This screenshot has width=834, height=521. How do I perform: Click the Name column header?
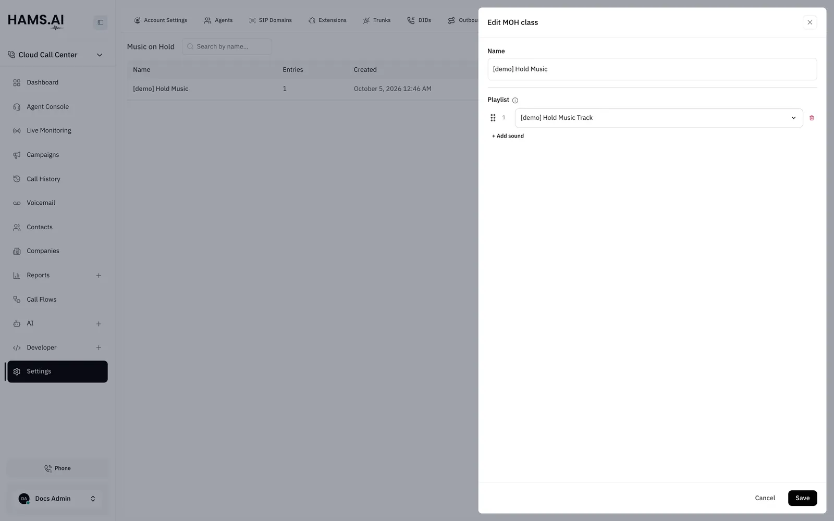[141, 70]
